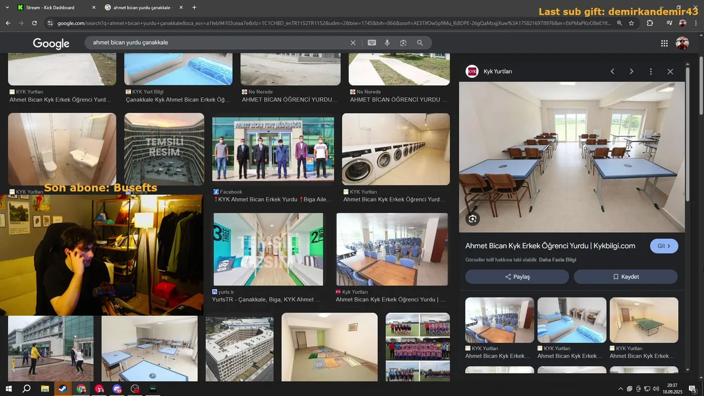Close the Kick Dashboard tab

94,8
